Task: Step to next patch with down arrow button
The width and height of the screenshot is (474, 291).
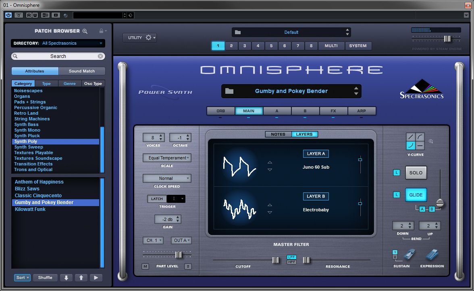Action: coord(66,278)
